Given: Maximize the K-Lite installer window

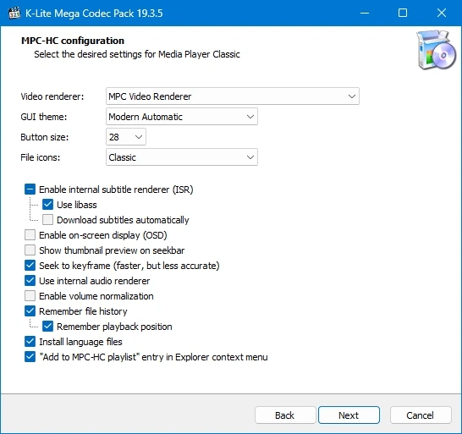Looking at the screenshot, I should (403, 13).
